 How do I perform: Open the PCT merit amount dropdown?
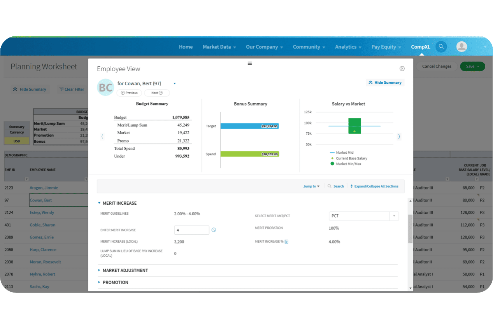tap(394, 216)
